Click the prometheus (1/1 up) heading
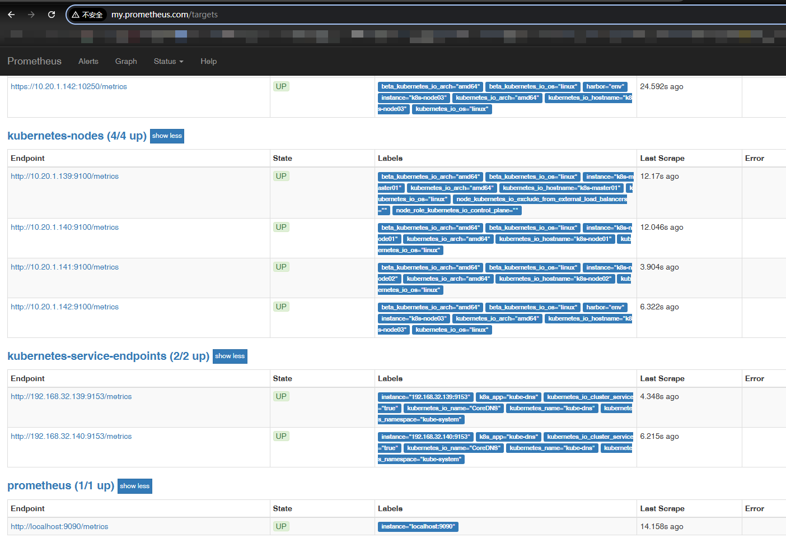The height and width of the screenshot is (556, 786). click(60, 485)
